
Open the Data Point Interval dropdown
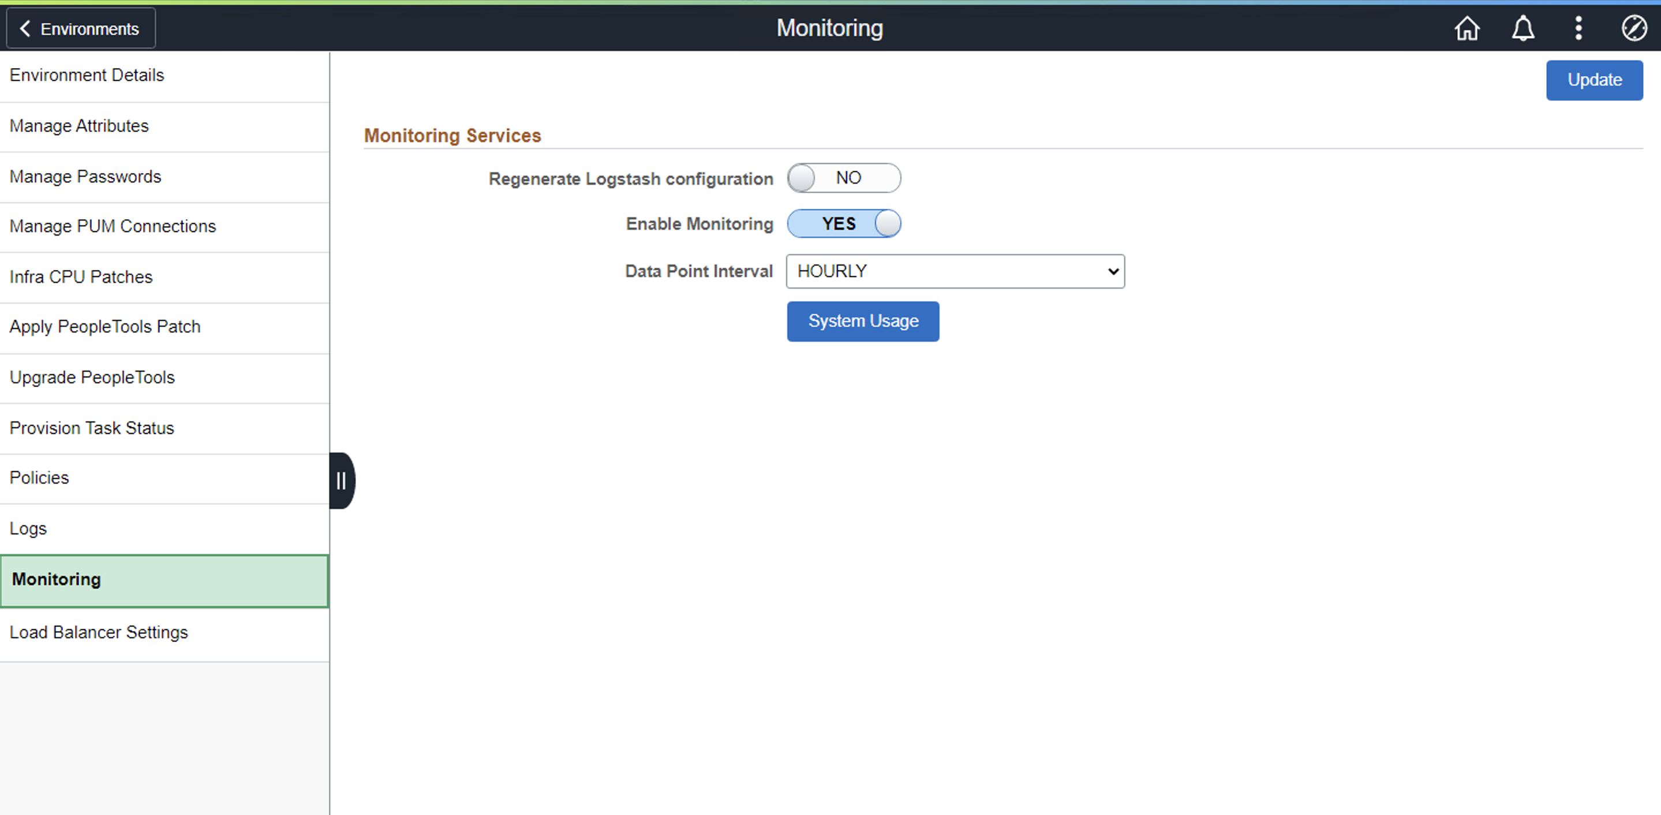point(955,271)
